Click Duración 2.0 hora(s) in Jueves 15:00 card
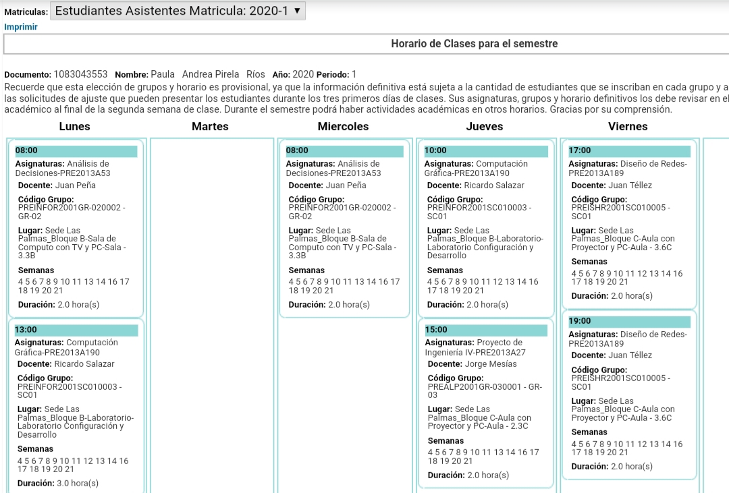The height and width of the screenshot is (493, 729). 468,475
